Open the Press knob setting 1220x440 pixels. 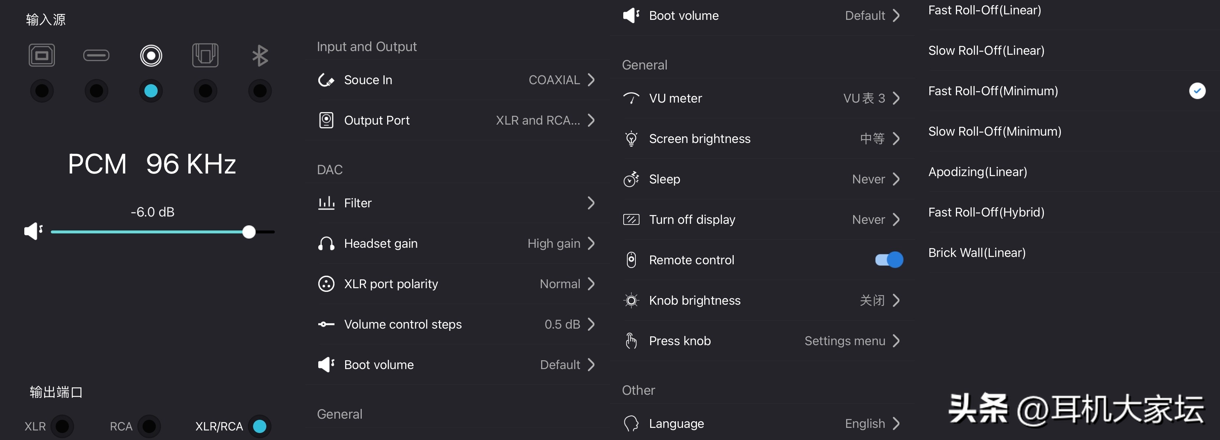761,341
